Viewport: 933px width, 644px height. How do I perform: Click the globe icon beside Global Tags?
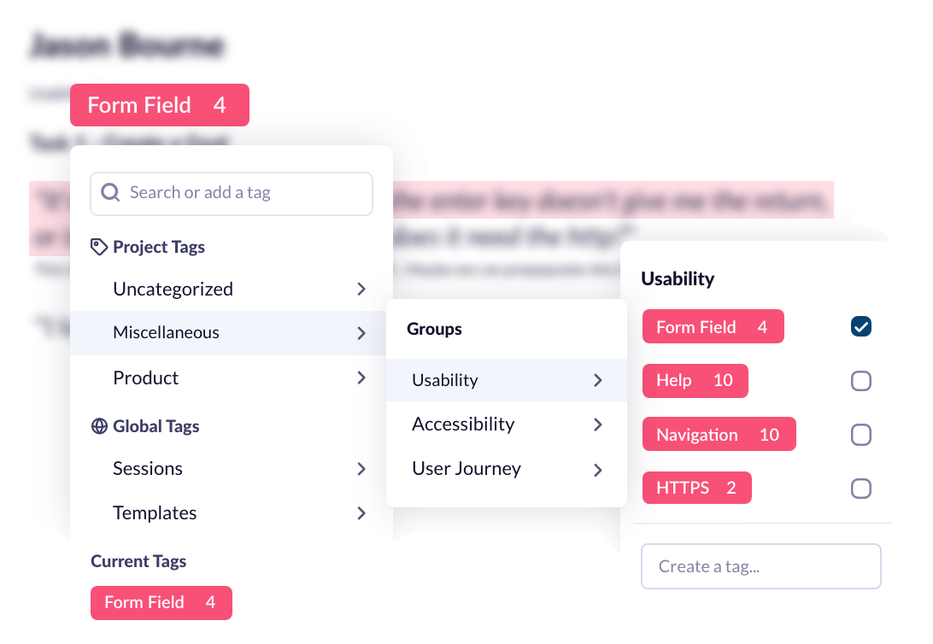point(97,425)
